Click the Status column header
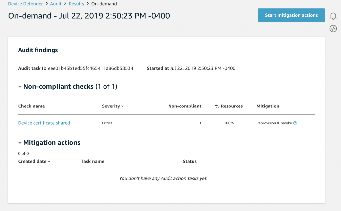Image resolution: width=341 pixels, height=211 pixels. click(189, 161)
